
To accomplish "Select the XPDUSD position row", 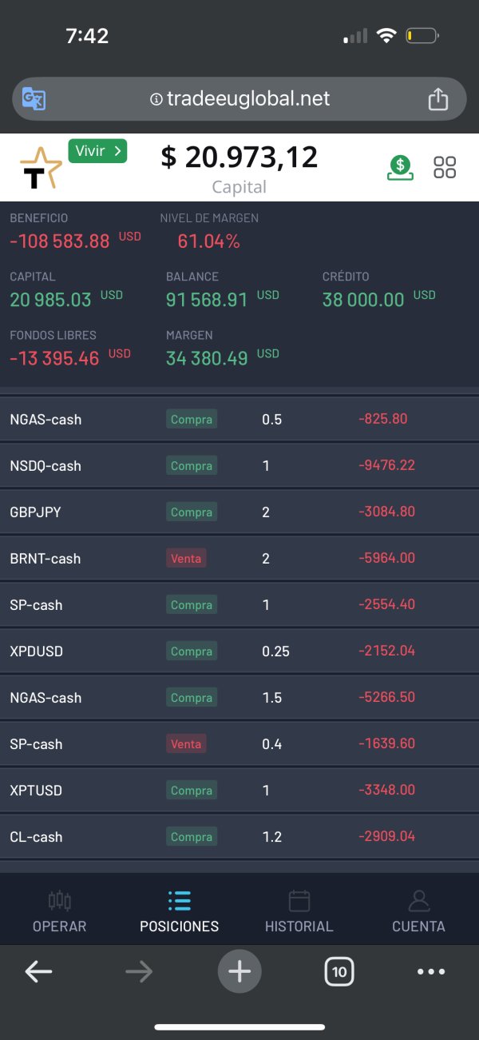I will click(x=239, y=651).
